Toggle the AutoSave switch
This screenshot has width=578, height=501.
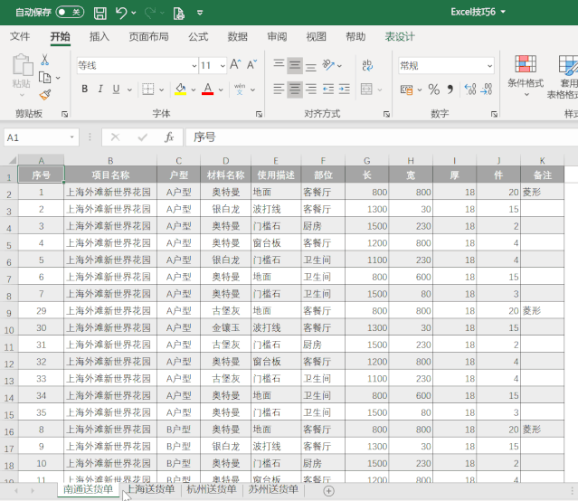point(69,13)
